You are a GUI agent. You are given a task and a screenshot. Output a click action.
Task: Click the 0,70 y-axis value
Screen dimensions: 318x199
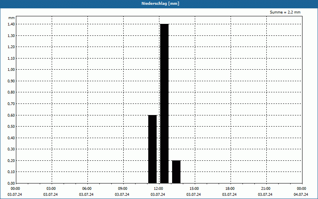click(12, 104)
